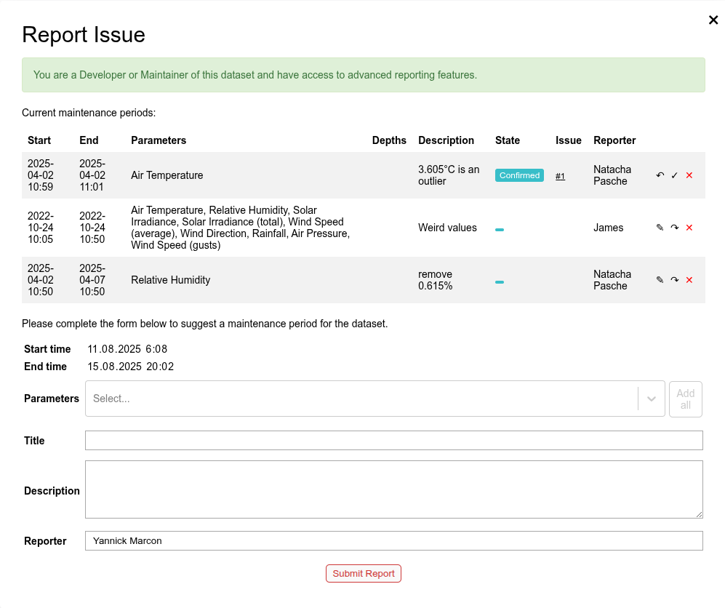
Task: Open linked issue #1
Action: [560, 176]
